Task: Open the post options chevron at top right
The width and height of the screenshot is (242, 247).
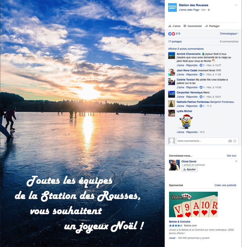Action: 236,5
